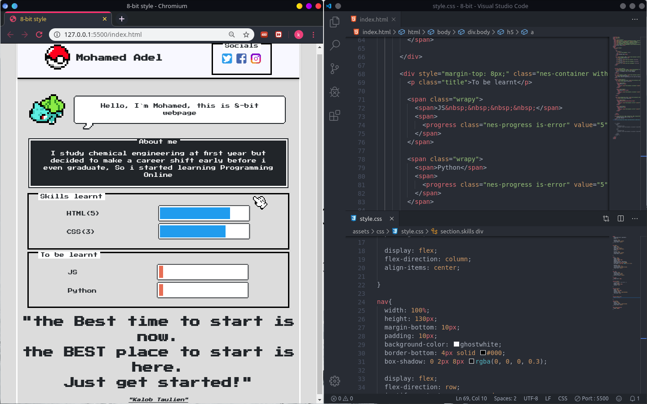Open More Actions for index.html editor group

635,19
